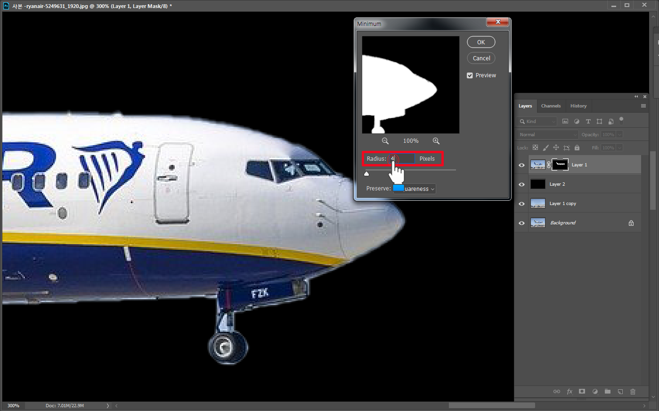Filter layers by pixel layer icon
The image size is (659, 411).
(565, 121)
